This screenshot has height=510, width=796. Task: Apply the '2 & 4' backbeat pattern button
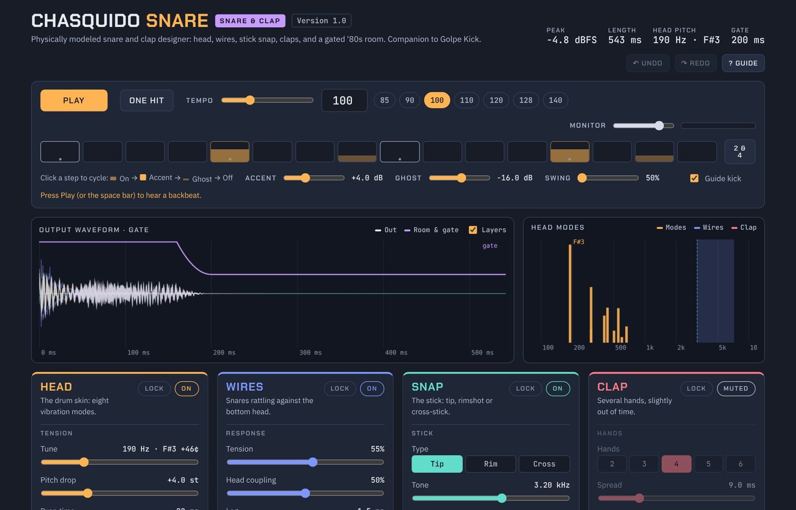[x=740, y=152]
